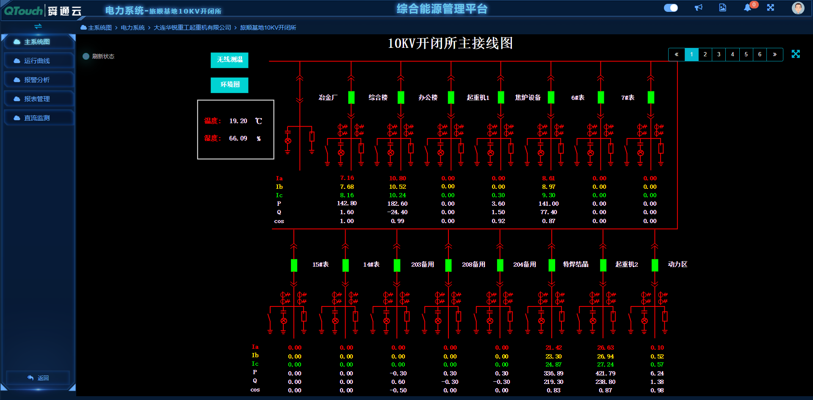Click the 环境图 button

pyautogui.click(x=230, y=85)
